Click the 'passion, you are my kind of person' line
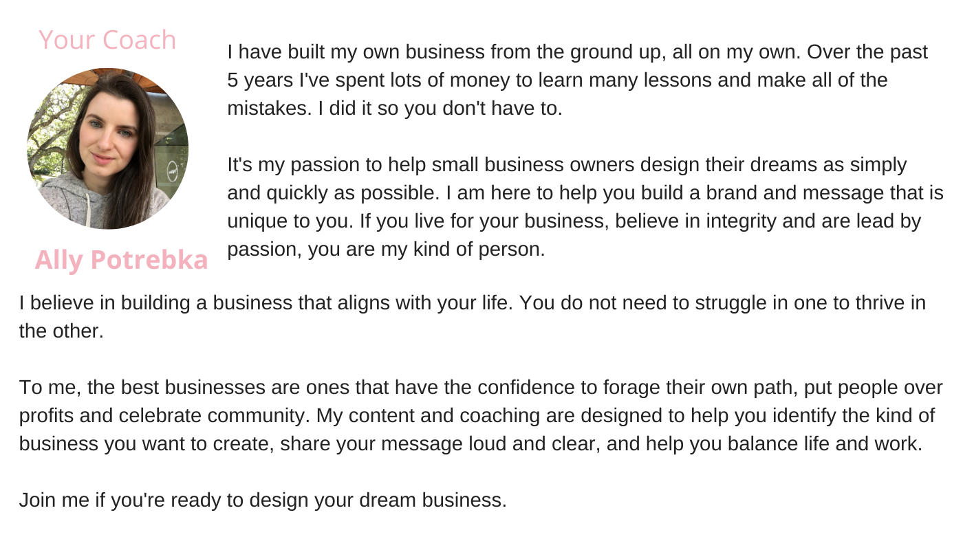 point(386,250)
